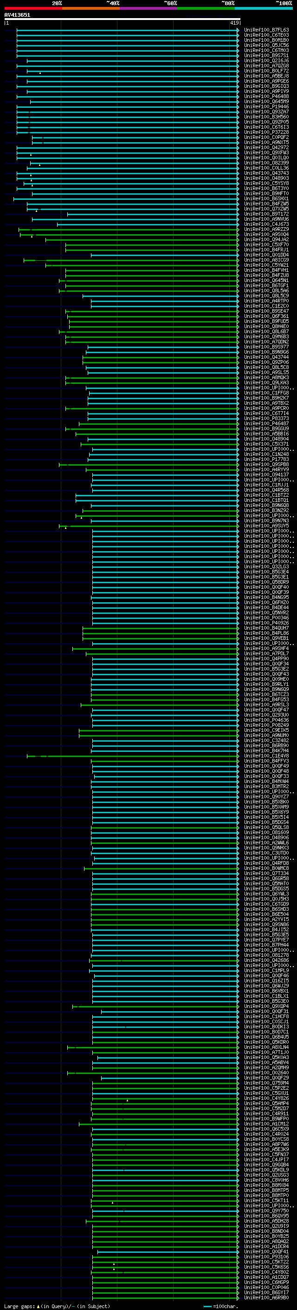
Task: Select the UniRef100_A5E3K9 label
Action: [x=266, y=1149]
